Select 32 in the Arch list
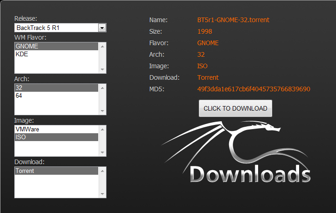This screenshot has height=213, width=336. coord(56,88)
